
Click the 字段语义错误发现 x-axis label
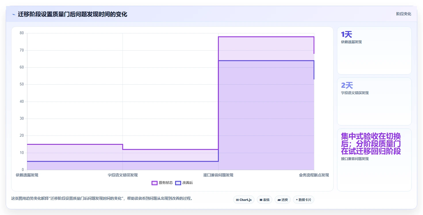[123, 175]
